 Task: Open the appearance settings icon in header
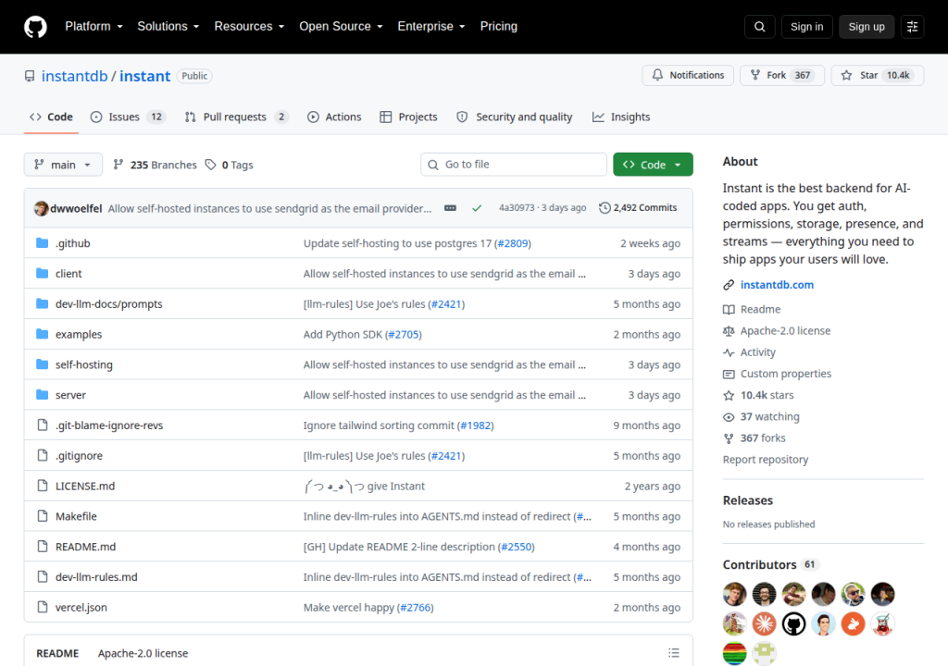[x=912, y=27]
